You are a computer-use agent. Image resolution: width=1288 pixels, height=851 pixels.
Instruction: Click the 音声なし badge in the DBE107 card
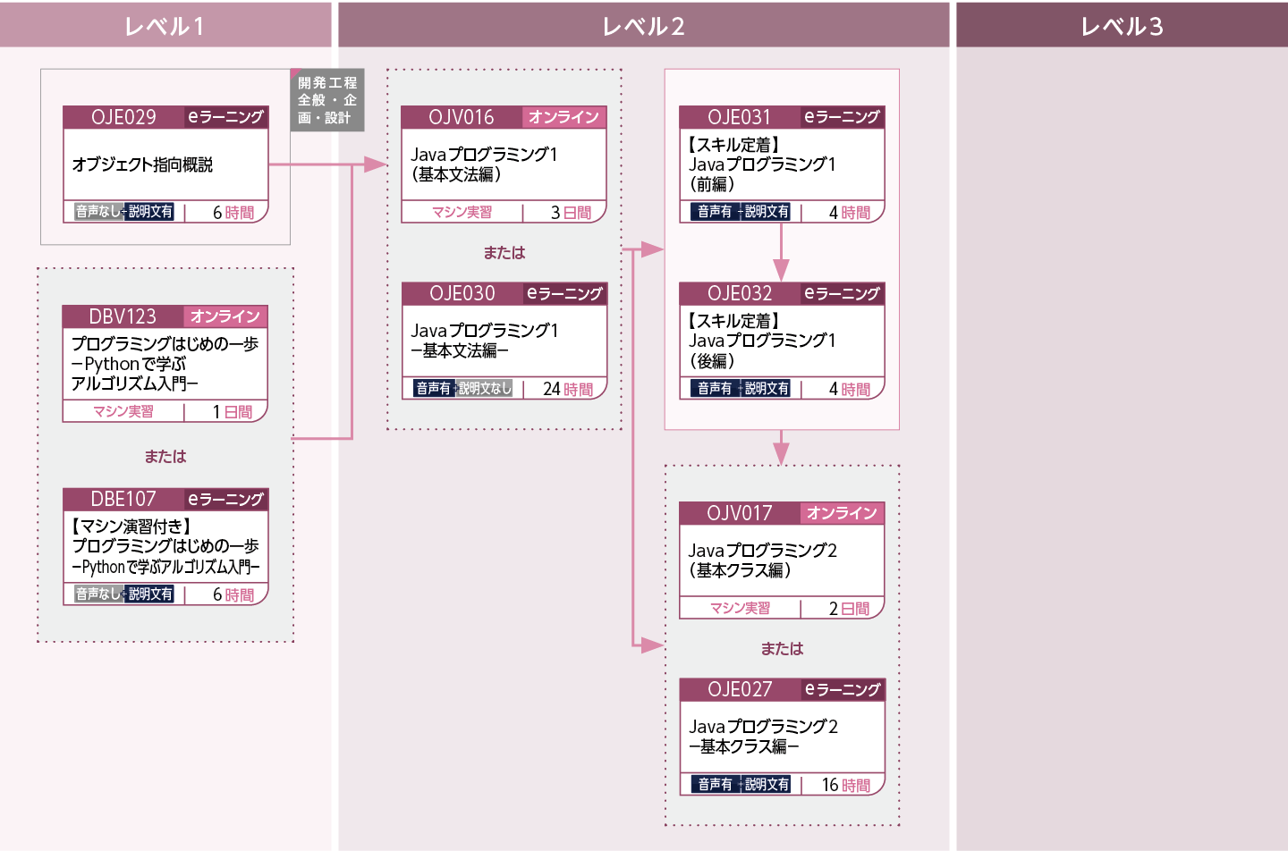pyautogui.click(x=97, y=594)
